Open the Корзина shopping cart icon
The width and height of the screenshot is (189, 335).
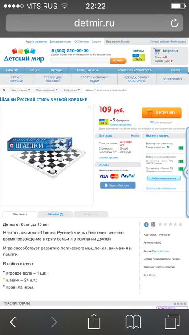coord(157,51)
